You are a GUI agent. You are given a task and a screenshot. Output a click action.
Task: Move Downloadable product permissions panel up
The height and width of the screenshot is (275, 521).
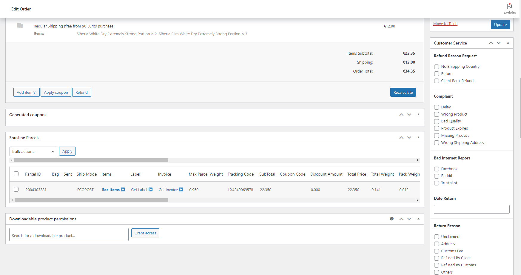pyautogui.click(x=401, y=219)
